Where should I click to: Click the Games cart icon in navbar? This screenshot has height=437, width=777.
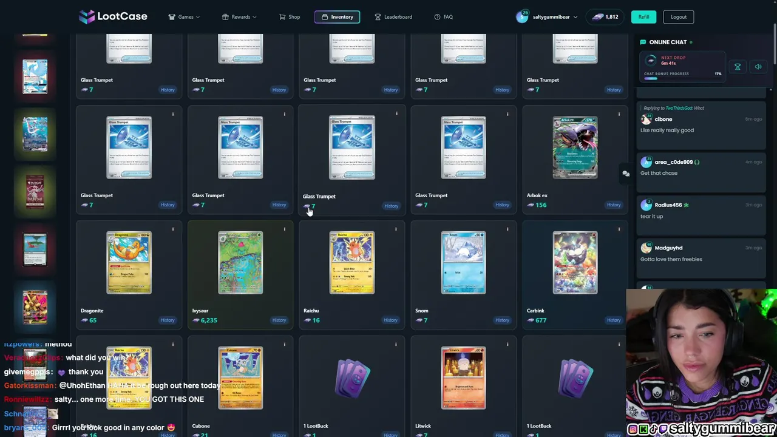172,17
